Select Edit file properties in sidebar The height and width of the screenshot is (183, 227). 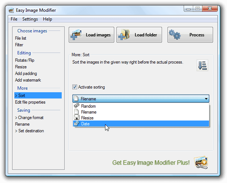click(30, 102)
